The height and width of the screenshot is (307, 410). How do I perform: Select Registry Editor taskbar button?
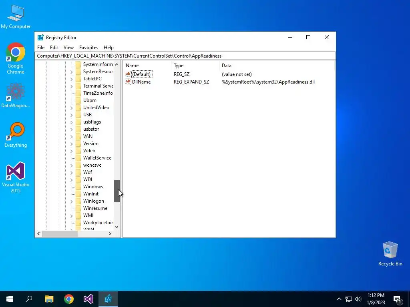pyautogui.click(x=108, y=299)
